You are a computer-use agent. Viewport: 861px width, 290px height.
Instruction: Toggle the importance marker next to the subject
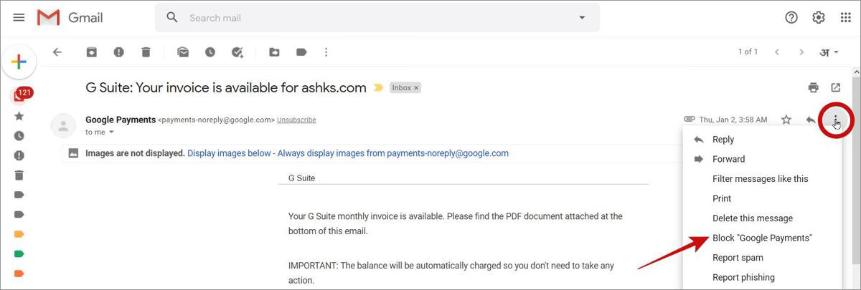379,88
